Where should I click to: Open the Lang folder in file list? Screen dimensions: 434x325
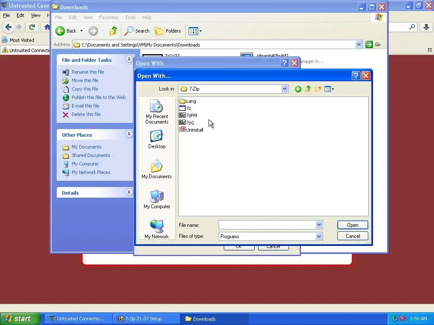tap(188, 101)
